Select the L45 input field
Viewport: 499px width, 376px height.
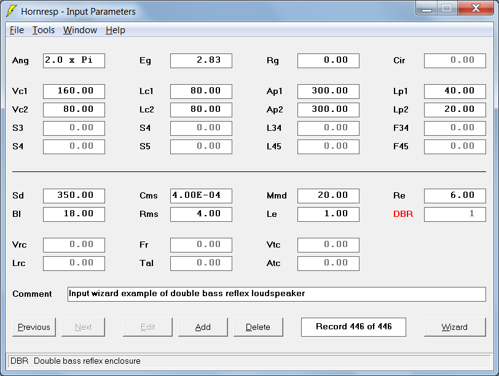click(x=328, y=147)
